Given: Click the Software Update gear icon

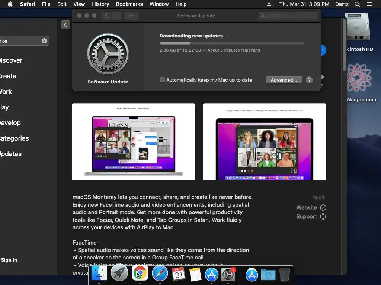Looking at the screenshot, I should pos(108,54).
